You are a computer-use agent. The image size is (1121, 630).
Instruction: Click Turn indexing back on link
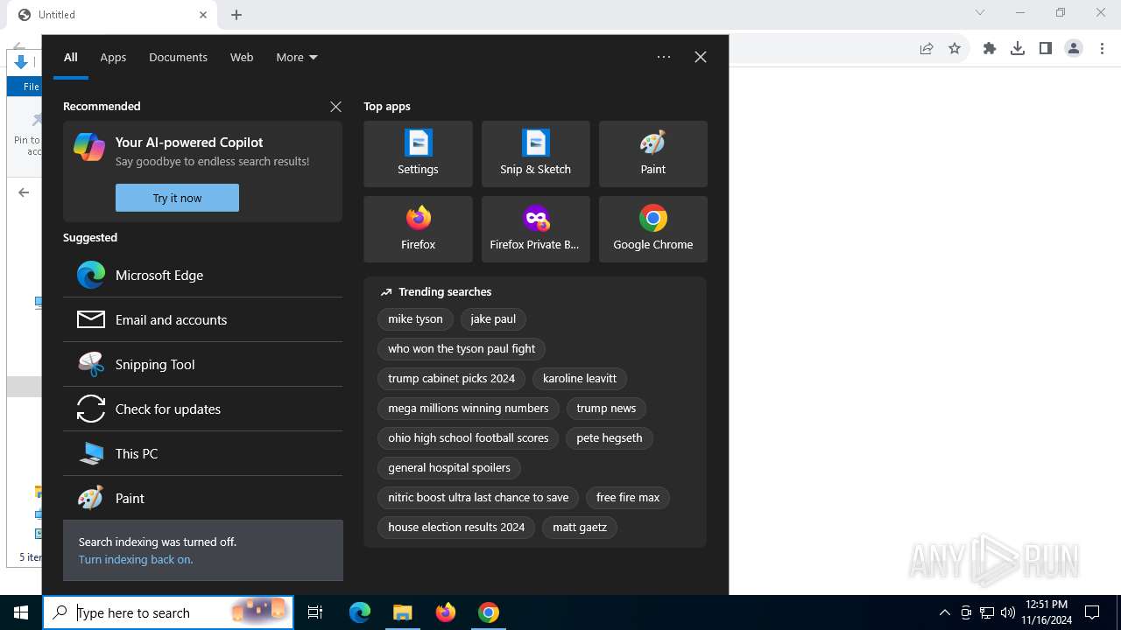point(136,559)
